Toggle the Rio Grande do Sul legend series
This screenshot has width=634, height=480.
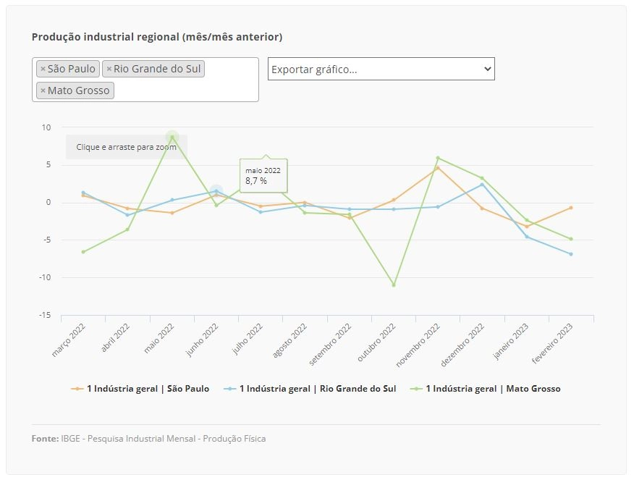pos(310,389)
